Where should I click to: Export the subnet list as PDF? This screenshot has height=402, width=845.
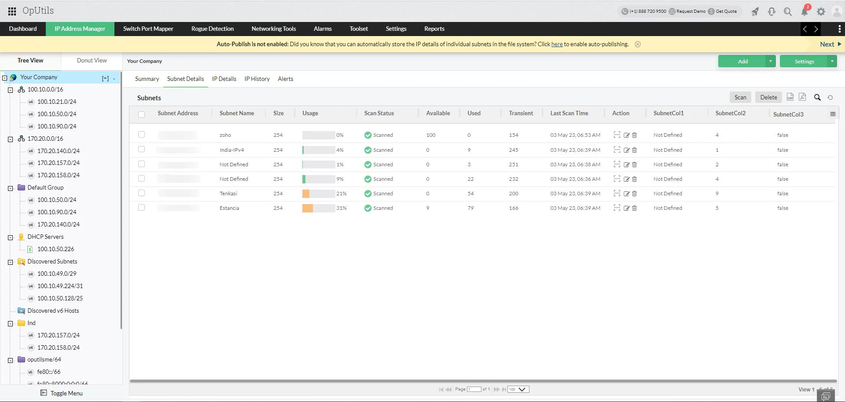click(802, 97)
